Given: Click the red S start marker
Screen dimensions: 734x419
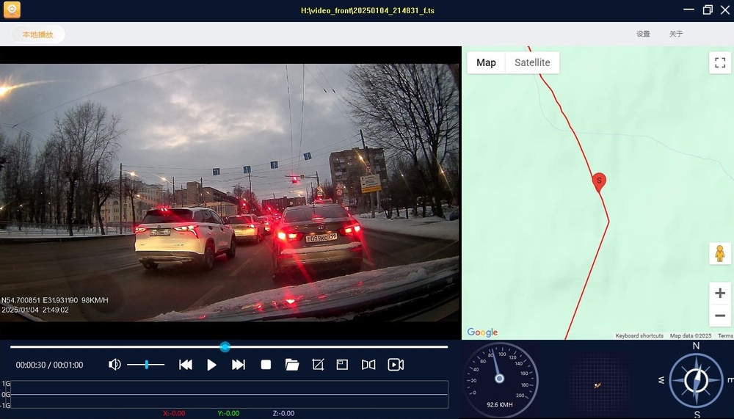Looking at the screenshot, I should click(599, 182).
